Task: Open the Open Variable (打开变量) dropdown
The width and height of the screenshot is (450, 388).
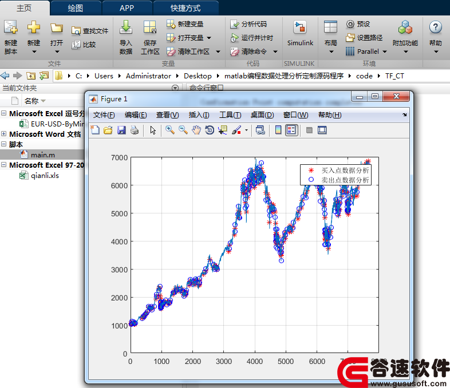Action: pos(209,38)
